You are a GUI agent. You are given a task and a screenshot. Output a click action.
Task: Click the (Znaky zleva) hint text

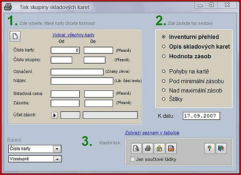click(x=117, y=71)
